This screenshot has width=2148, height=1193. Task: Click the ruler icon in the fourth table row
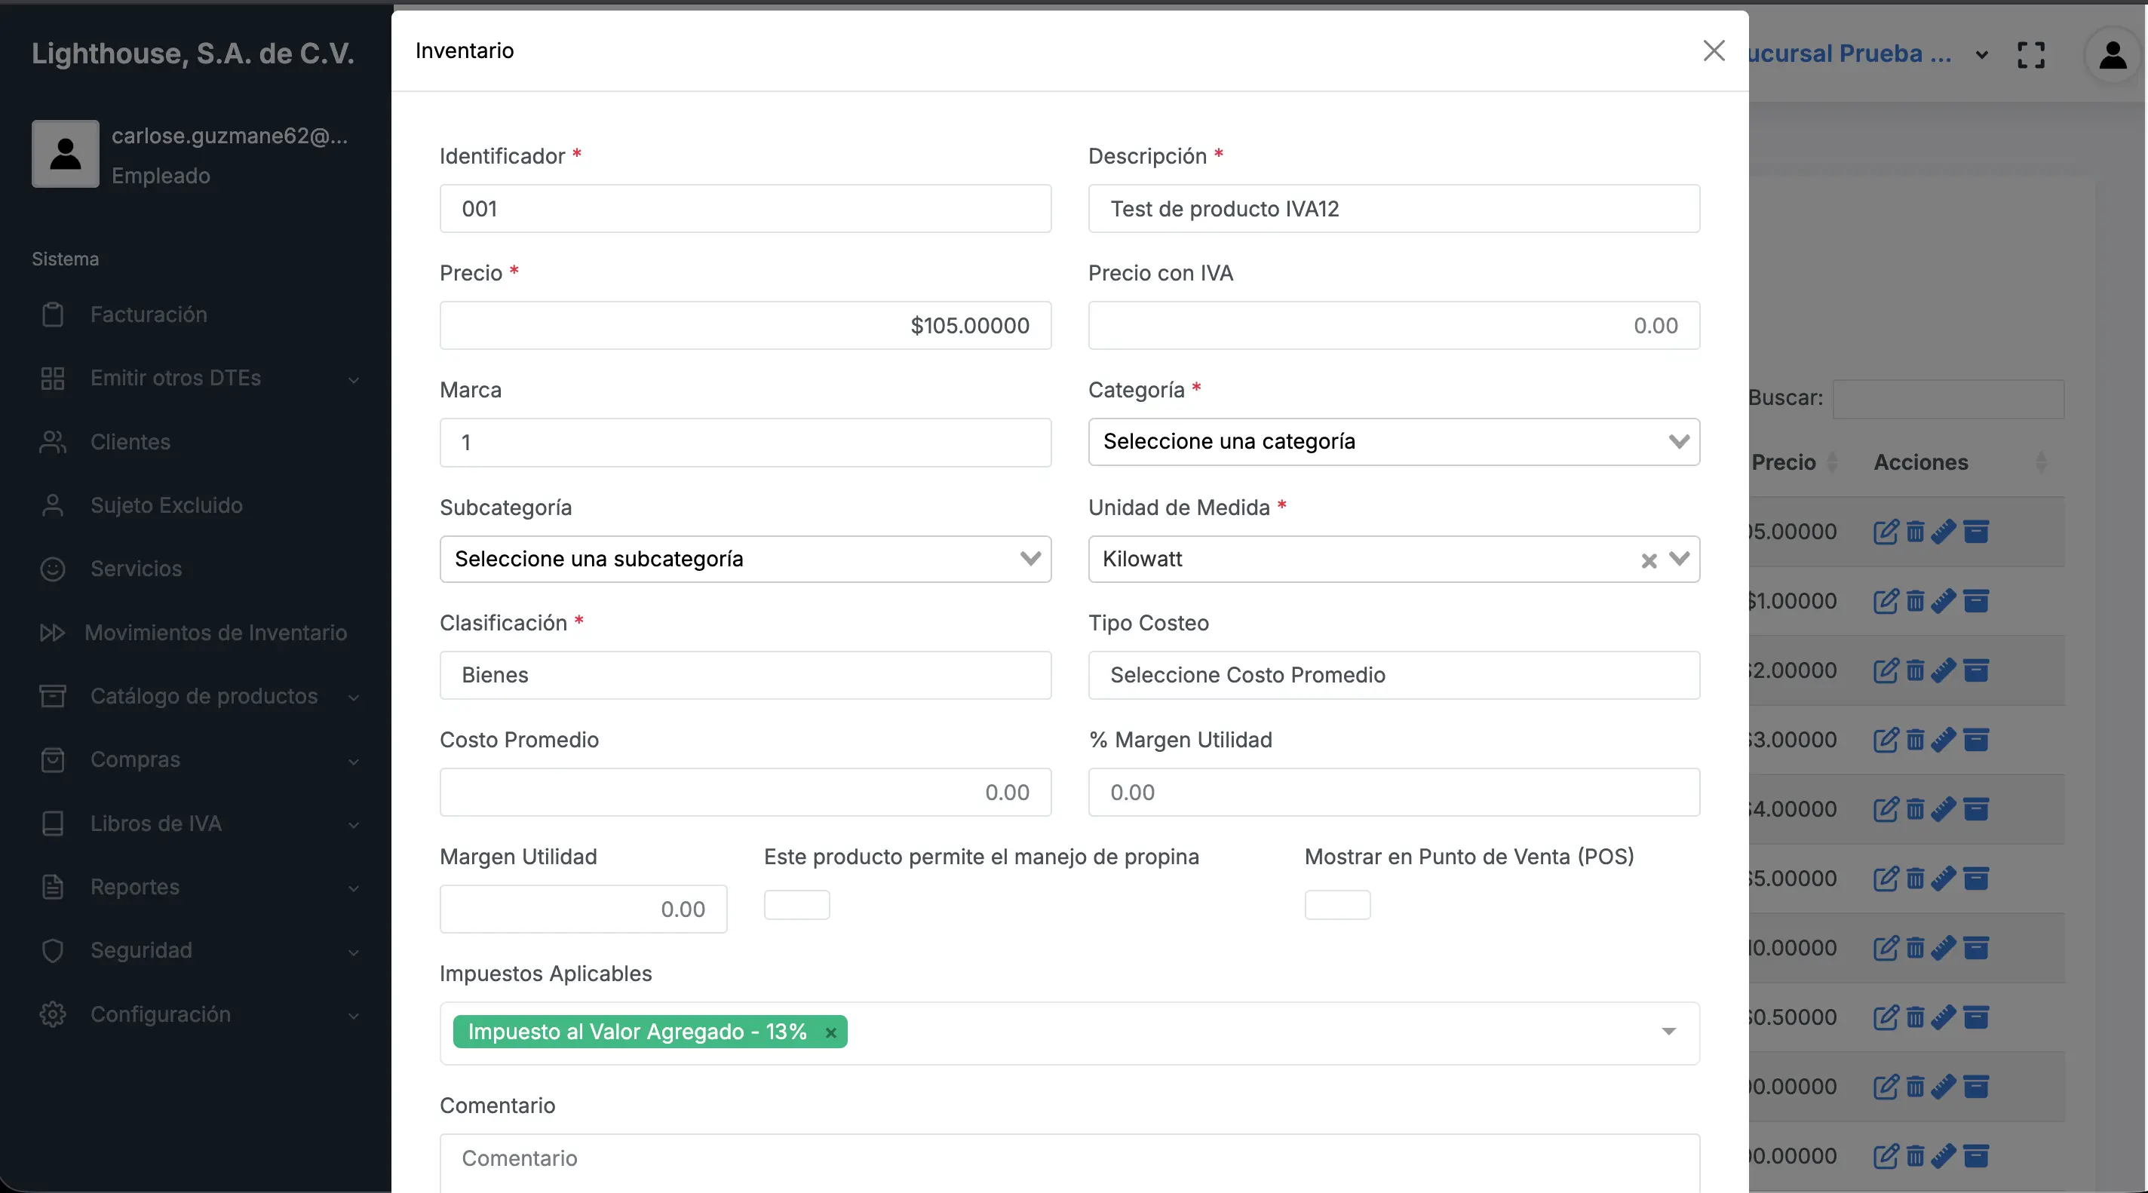click(x=1944, y=740)
